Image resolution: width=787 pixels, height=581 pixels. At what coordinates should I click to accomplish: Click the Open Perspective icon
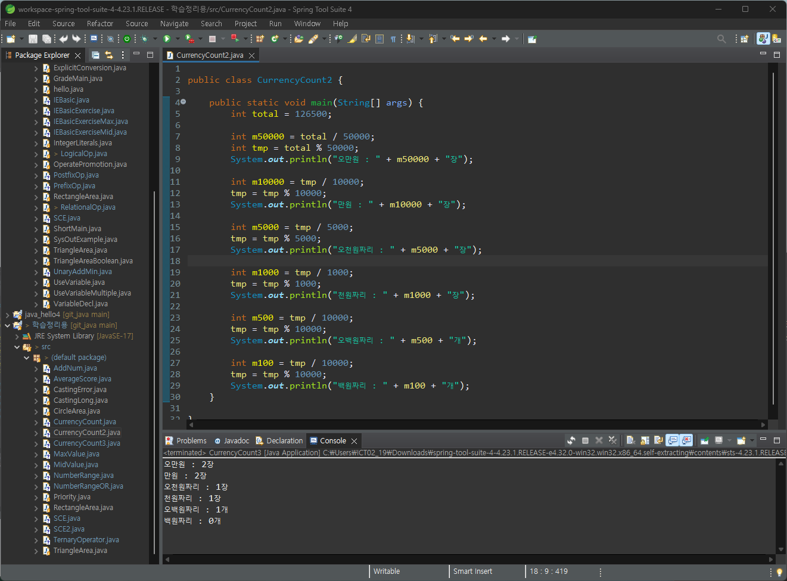pos(744,39)
